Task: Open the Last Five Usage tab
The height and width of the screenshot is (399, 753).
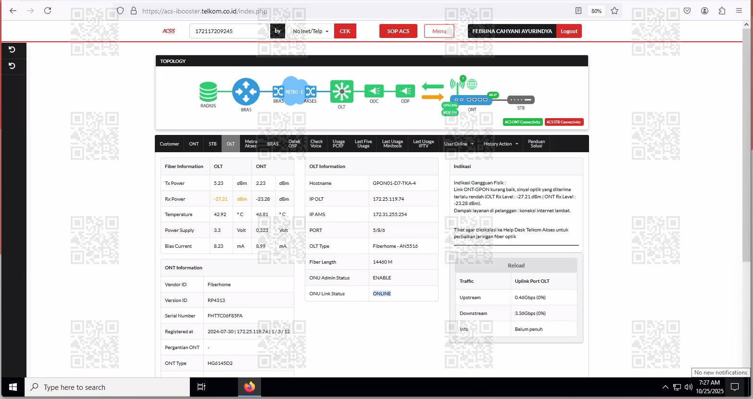Action: click(364, 144)
